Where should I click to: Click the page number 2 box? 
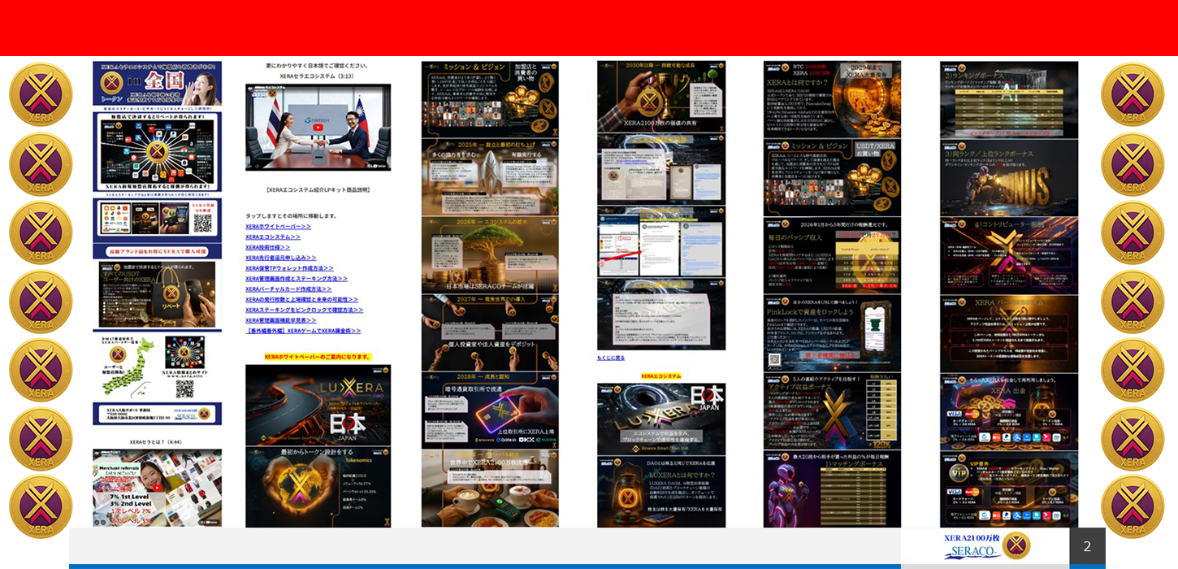[1087, 546]
